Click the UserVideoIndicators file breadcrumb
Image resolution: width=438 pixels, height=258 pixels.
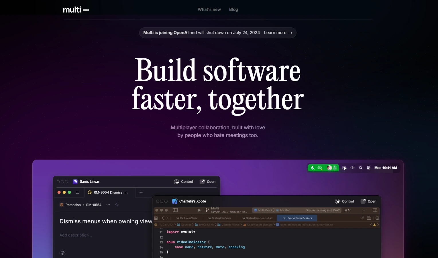click(258, 225)
